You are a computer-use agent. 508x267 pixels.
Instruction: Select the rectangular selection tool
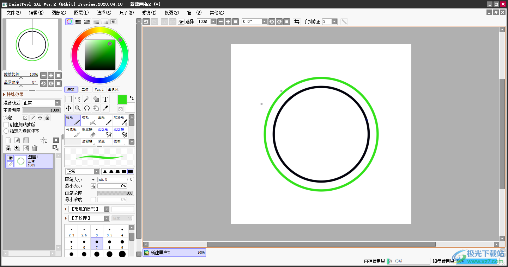pos(69,99)
